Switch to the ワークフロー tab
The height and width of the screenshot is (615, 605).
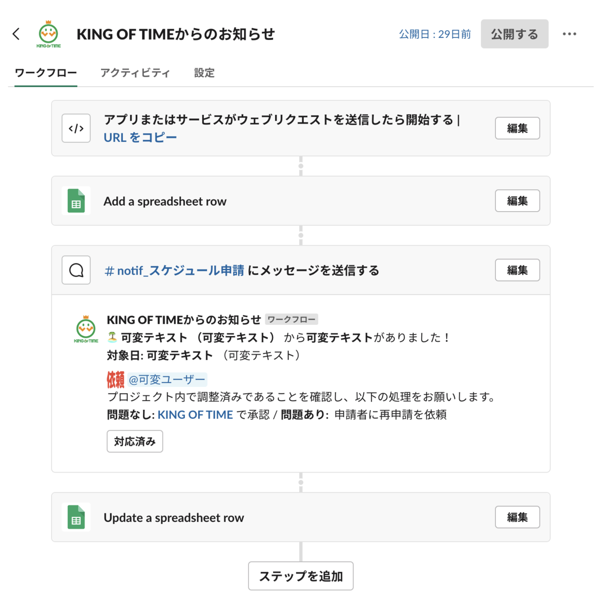pyautogui.click(x=46, y=73)
